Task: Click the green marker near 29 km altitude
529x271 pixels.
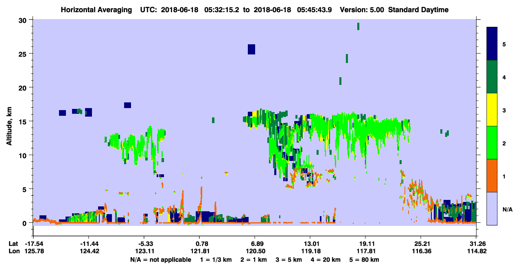Action: click(x=358, y=26)
